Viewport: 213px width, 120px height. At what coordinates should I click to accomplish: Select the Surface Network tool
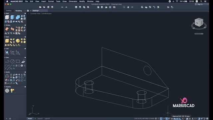(7, 29)
